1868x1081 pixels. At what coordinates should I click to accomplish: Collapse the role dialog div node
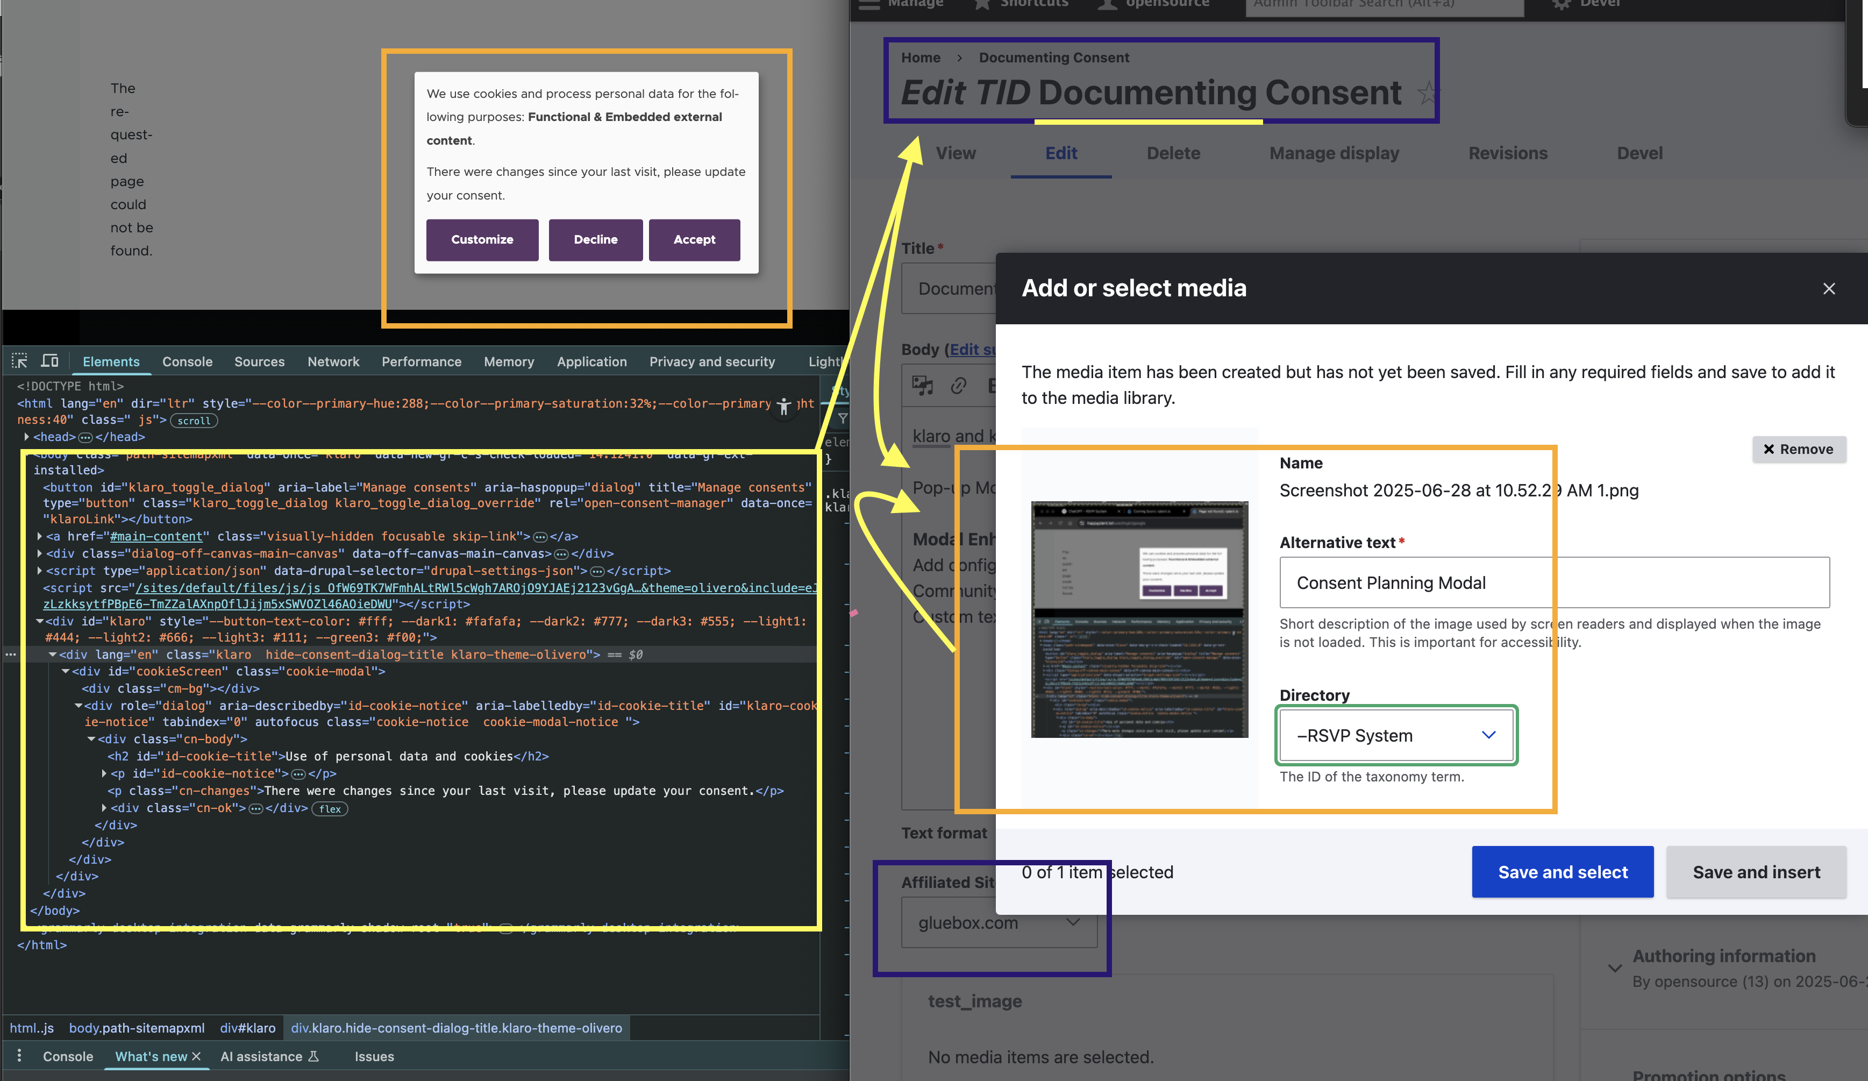click(78, 705)
